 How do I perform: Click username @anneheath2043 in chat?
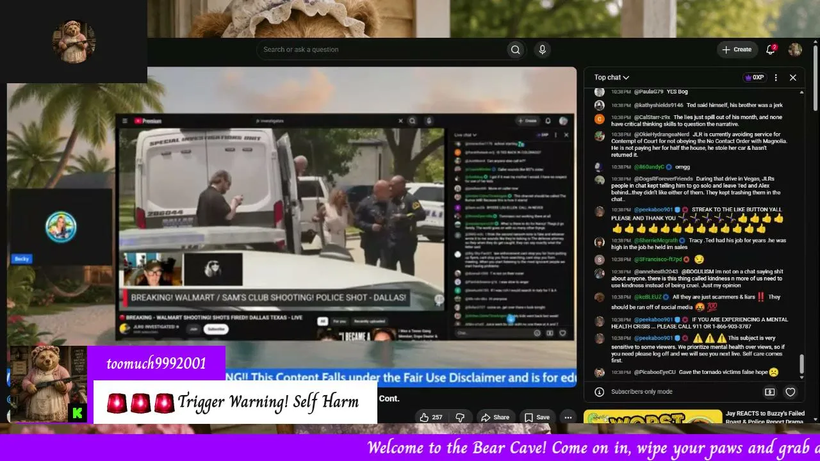coord(656,271)
